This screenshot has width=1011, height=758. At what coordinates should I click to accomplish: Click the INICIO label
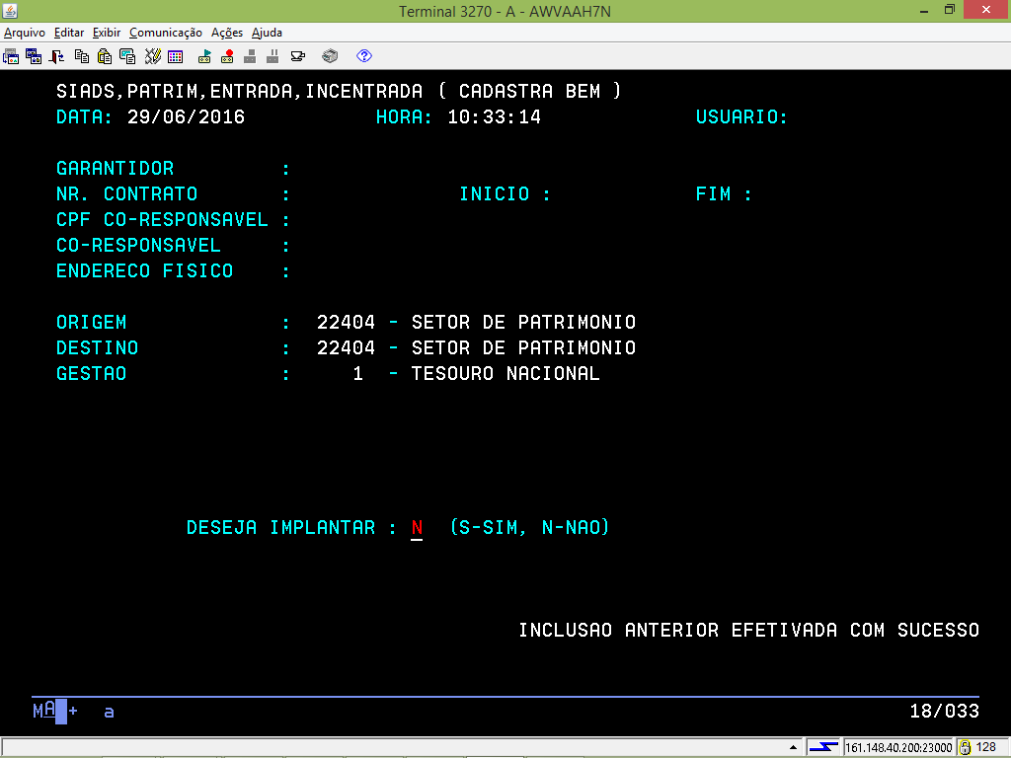(x=495, y=194)
